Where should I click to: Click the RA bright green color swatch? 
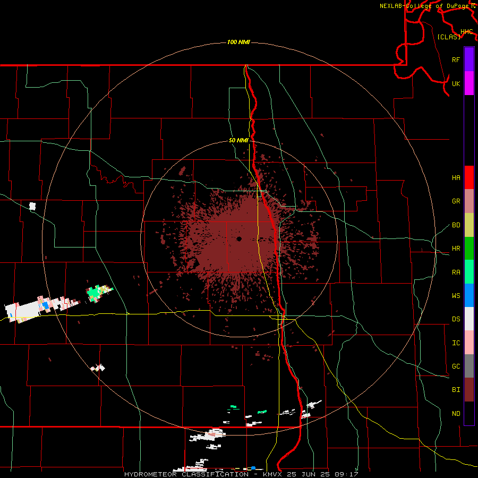click(x=469, y=272)
